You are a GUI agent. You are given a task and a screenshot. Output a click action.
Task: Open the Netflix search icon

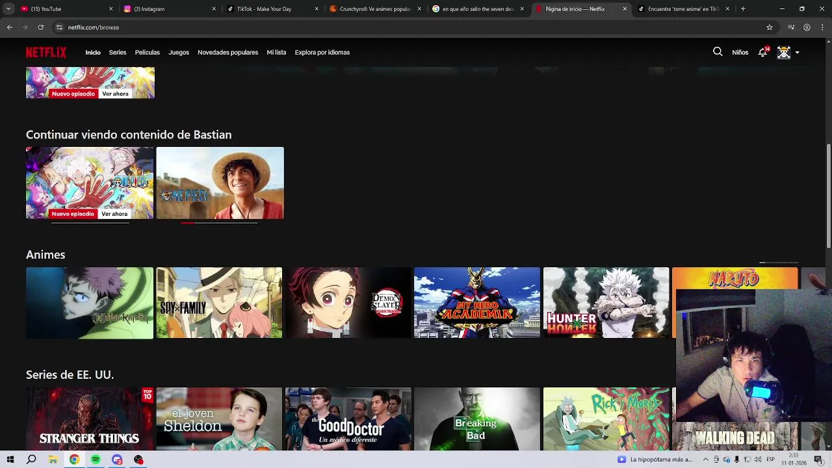click(718, 52)
